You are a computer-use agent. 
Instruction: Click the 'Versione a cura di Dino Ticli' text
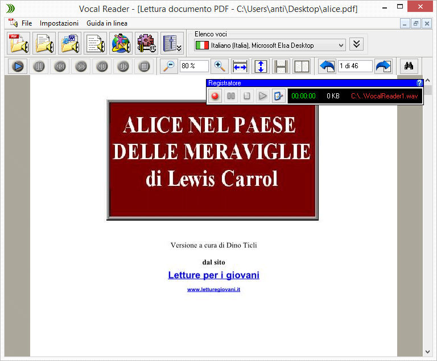point(214,245)
